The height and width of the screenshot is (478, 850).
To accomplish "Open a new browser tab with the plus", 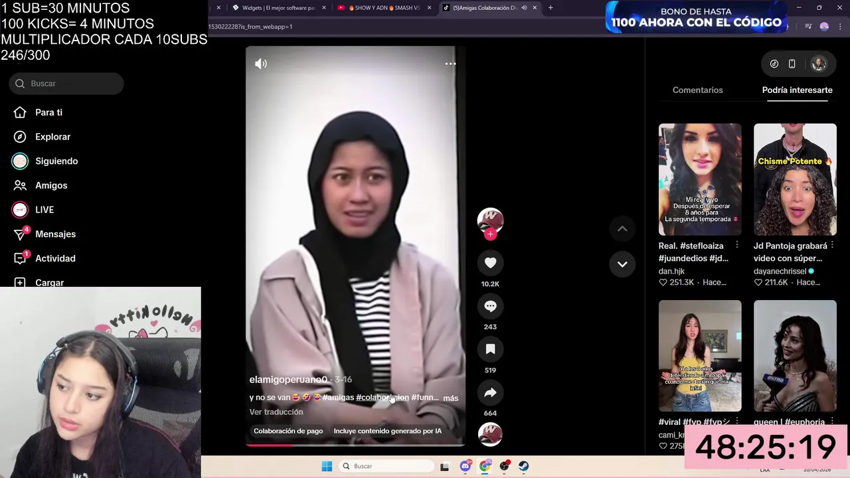I will [551, 8].
